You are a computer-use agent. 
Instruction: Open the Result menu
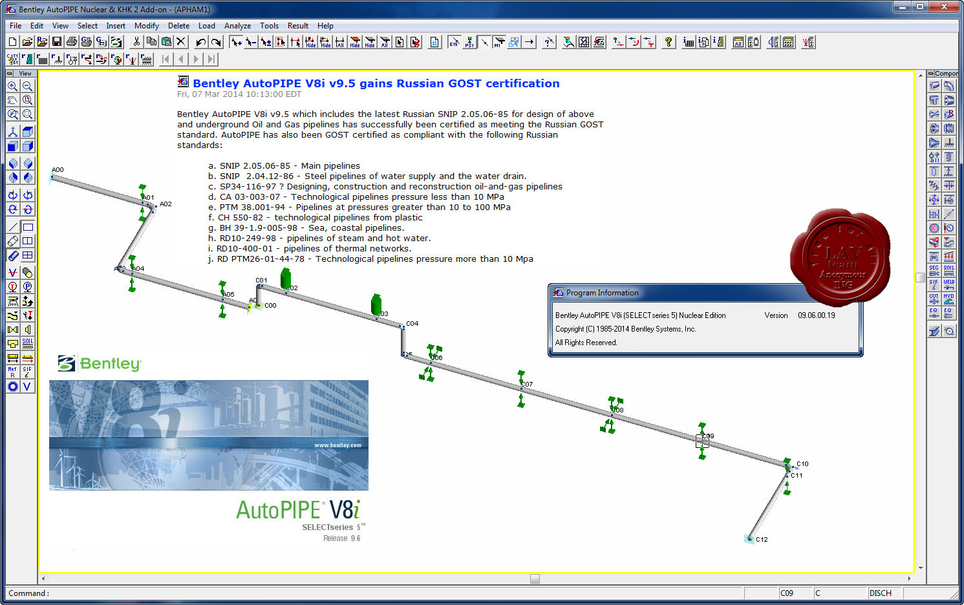coord(298,26)
